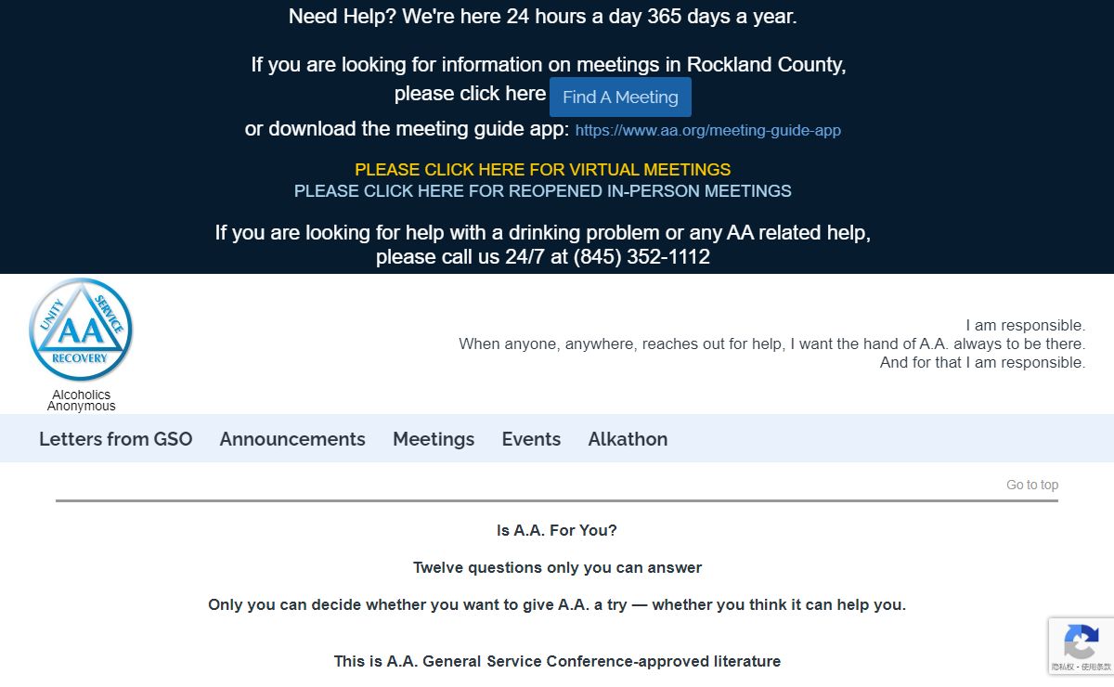Viewport: 1114px width, 687px height.
Task: Click 'General Service Conference-approved literature' line
Action: pos(557,662)
